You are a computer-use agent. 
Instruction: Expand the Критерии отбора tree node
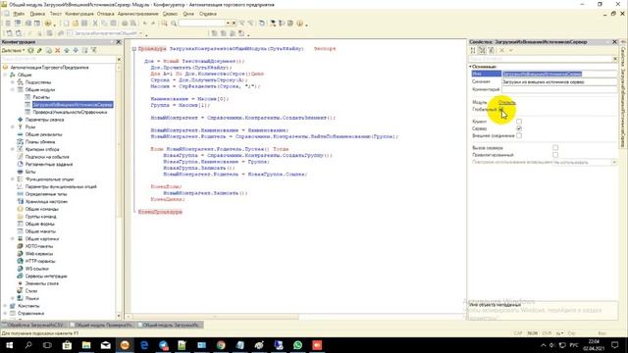(13, 149)
